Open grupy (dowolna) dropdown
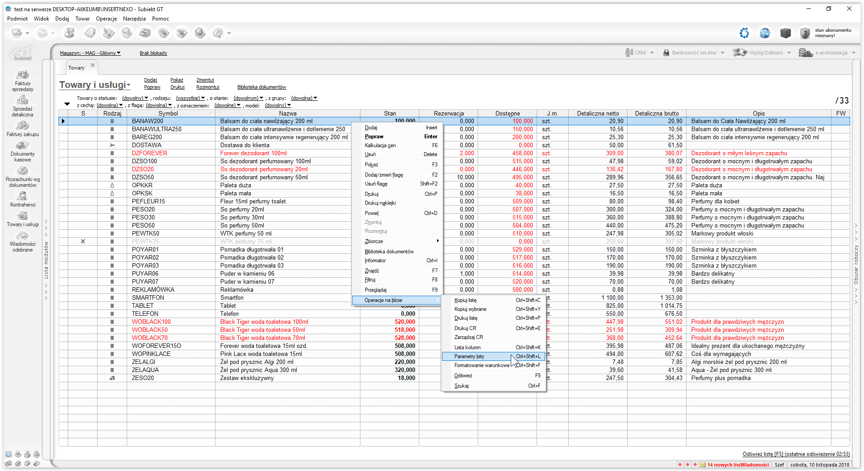This screenshot has width=864, height=471. (304, 98)
